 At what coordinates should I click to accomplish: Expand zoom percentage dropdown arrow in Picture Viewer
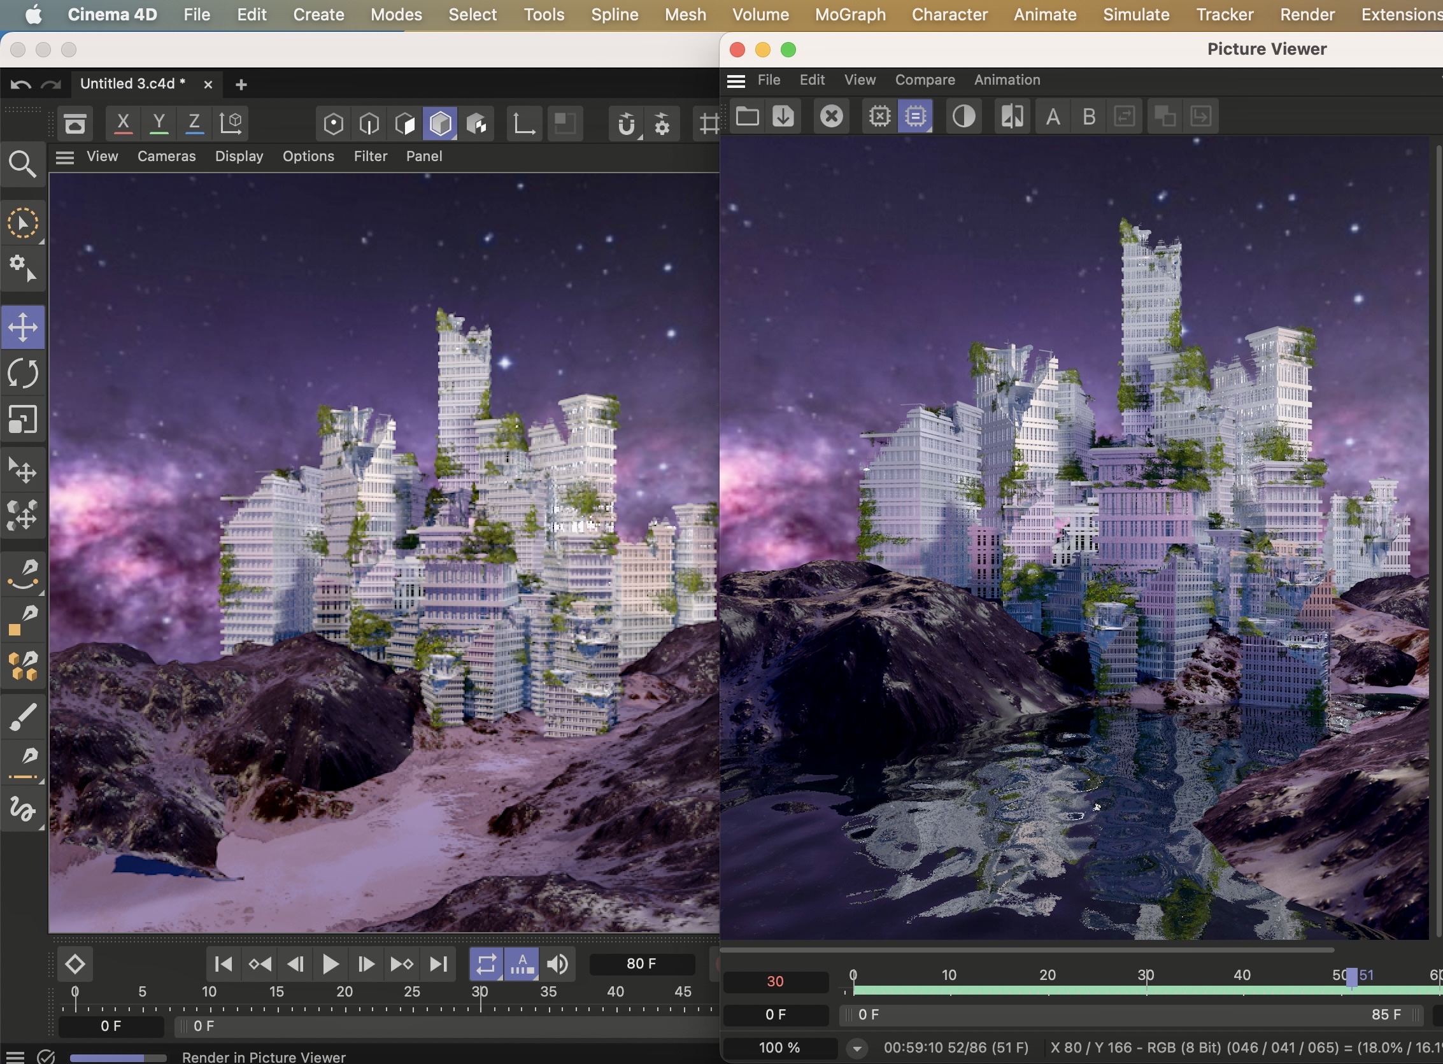[856, 1048]
